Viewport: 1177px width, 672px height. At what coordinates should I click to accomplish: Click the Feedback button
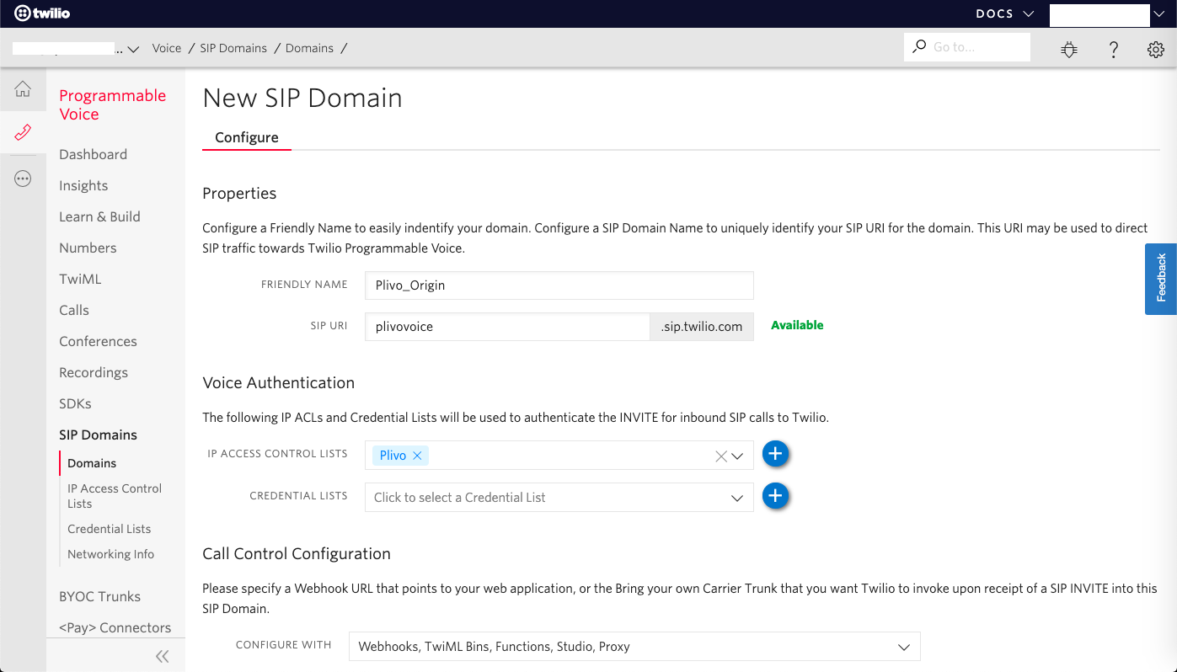coord(1161,279)
